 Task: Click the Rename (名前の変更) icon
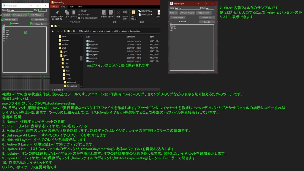(x=125, y=13)
